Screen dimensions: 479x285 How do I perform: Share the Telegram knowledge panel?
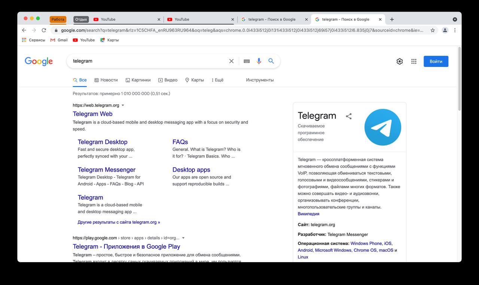349,116
